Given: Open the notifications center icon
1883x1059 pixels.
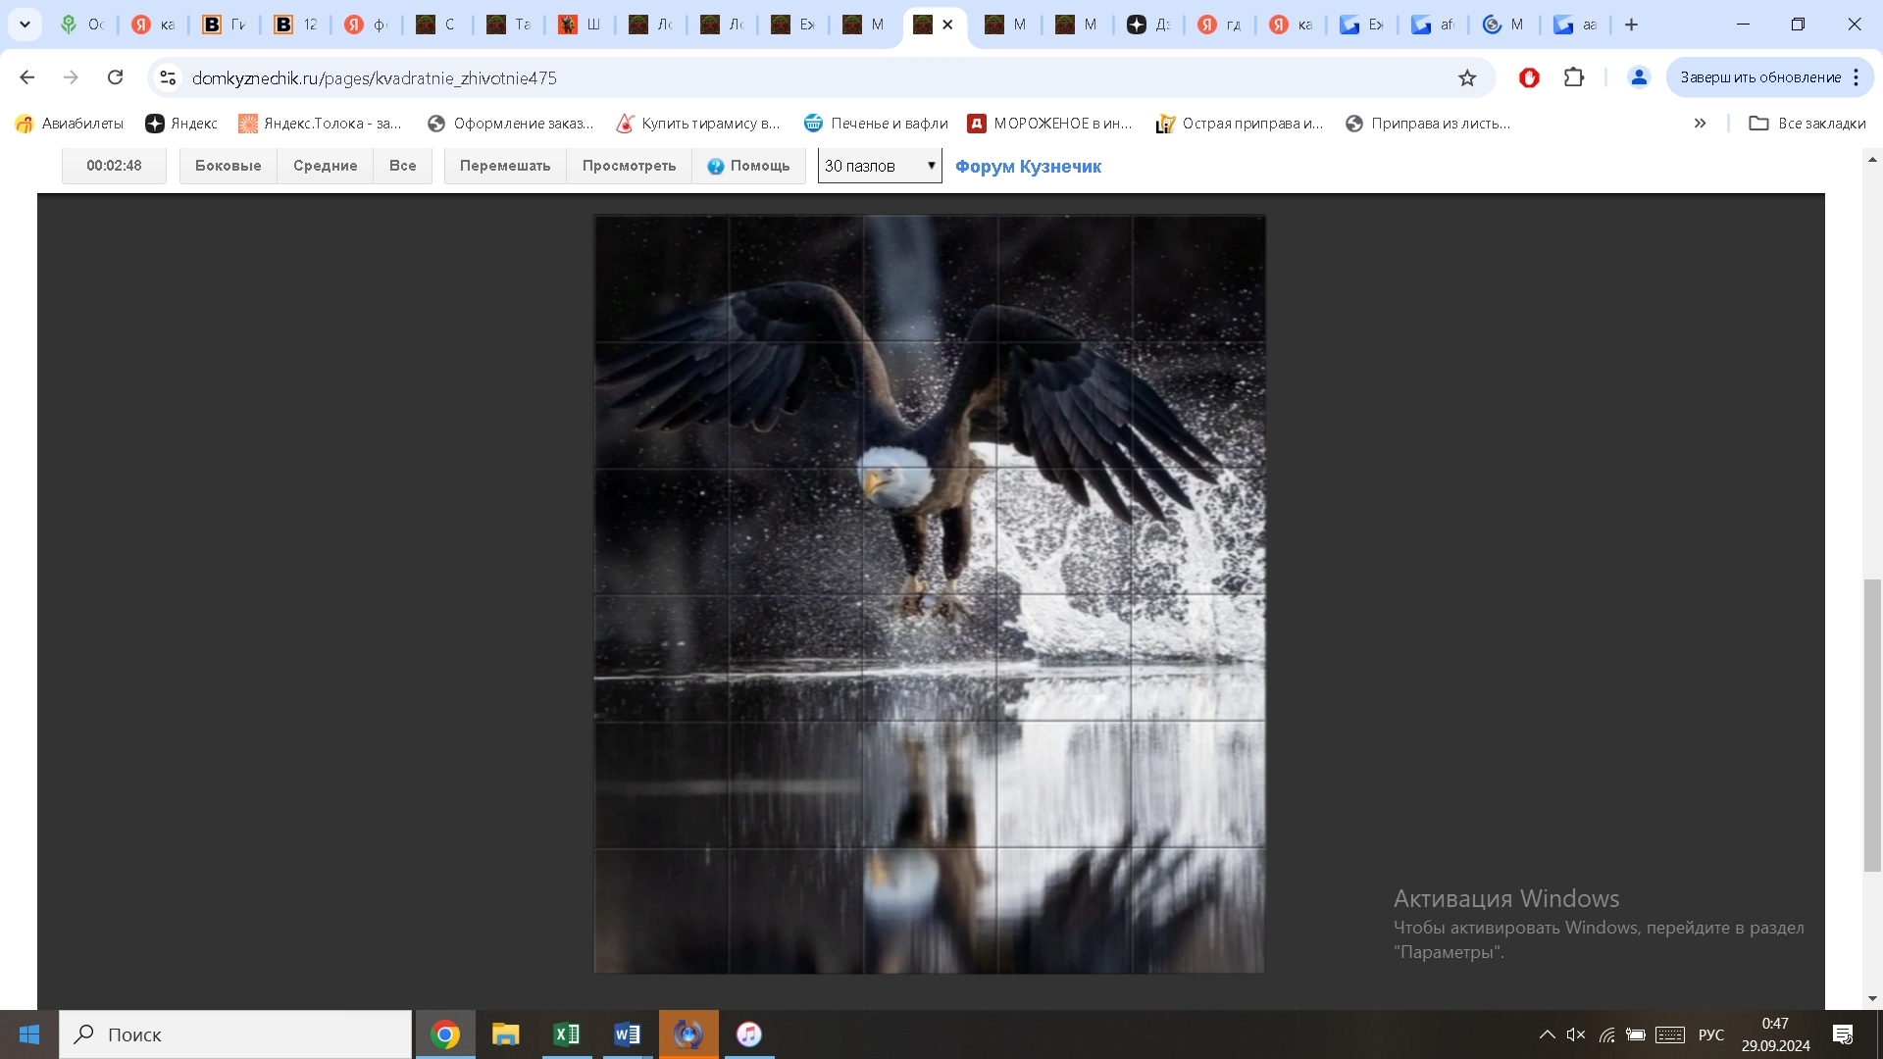Looking at the screenshot, I should click(1843, 1034).
